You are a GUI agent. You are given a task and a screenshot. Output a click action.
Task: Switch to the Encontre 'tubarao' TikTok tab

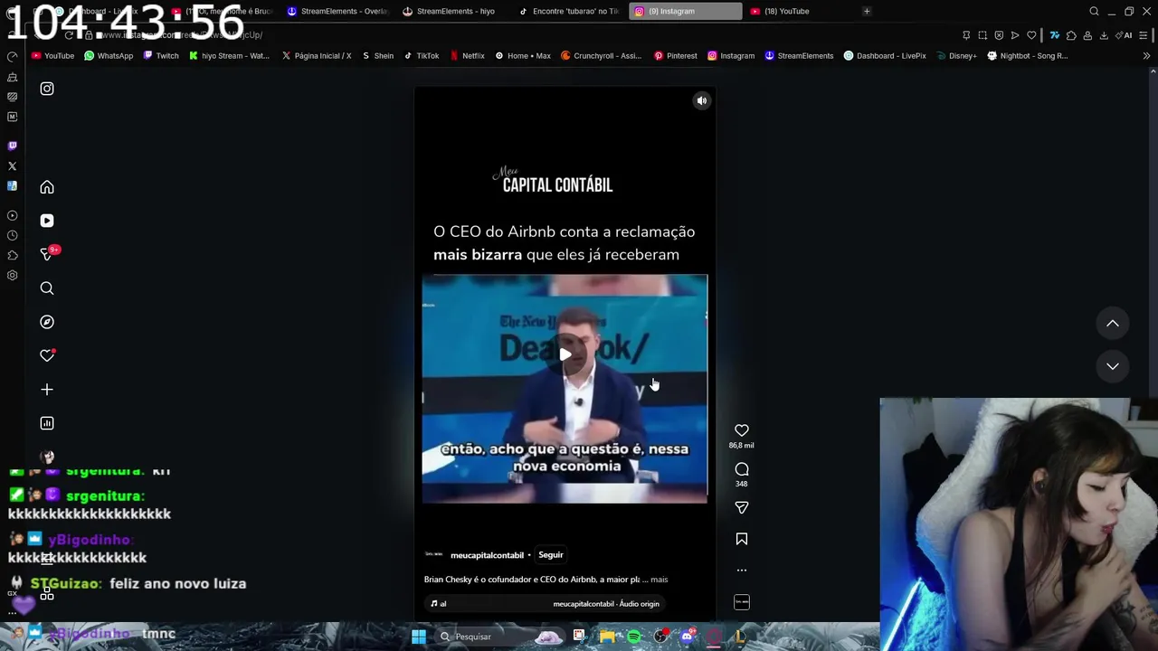click(x=568, y=11)
